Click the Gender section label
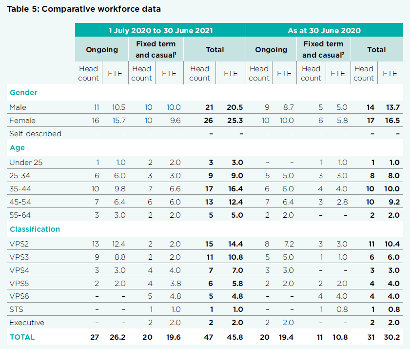The image size is (410, 349). click(23, 92)
